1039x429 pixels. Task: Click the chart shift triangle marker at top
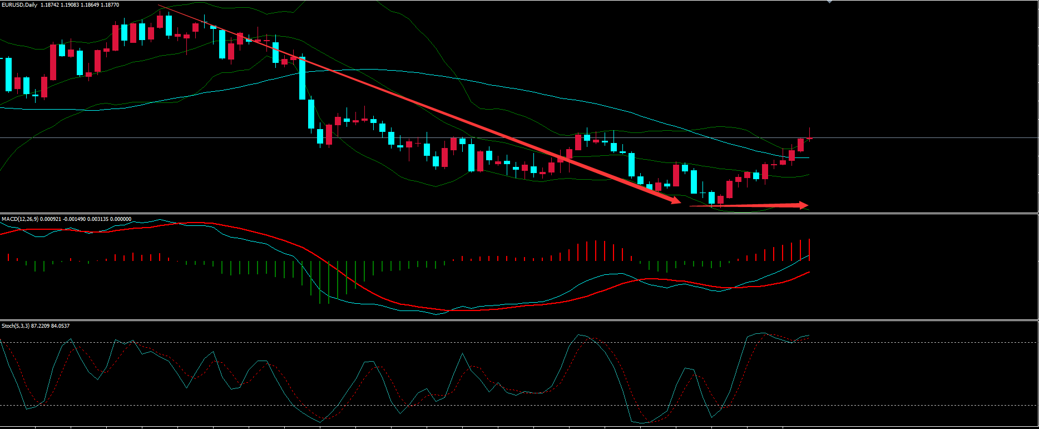(830, 2)
